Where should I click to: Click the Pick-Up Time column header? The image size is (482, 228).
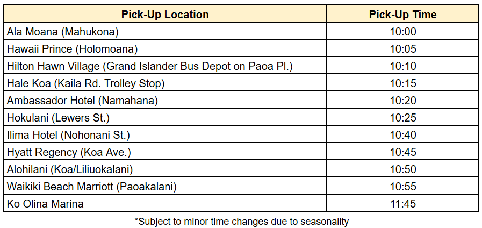point(402,15)
